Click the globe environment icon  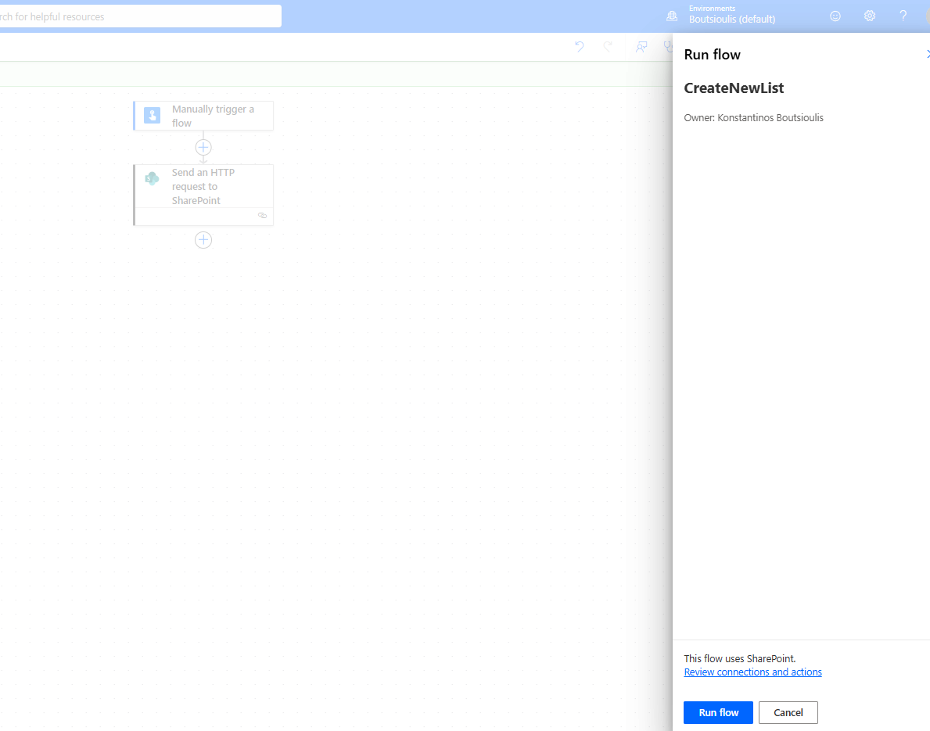(671, 16)
